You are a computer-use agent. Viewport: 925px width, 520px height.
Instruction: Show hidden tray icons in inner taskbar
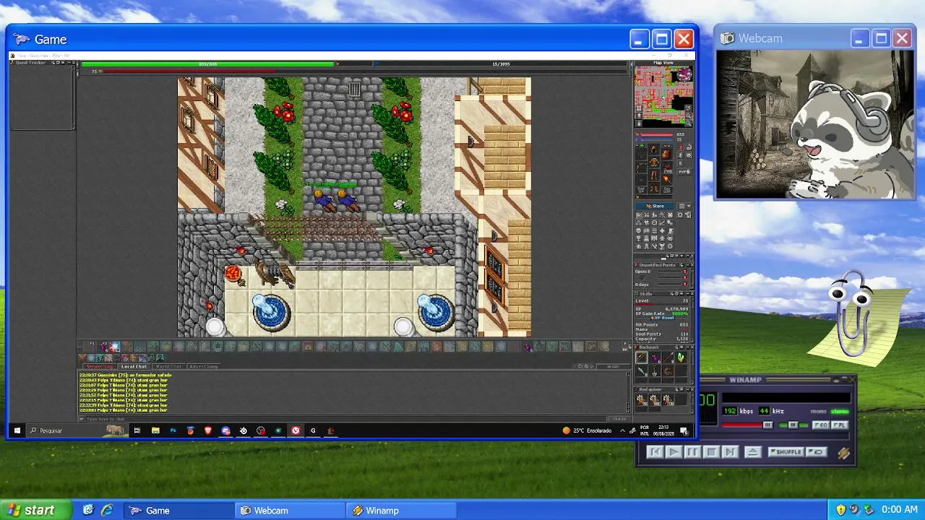(622, 430)
